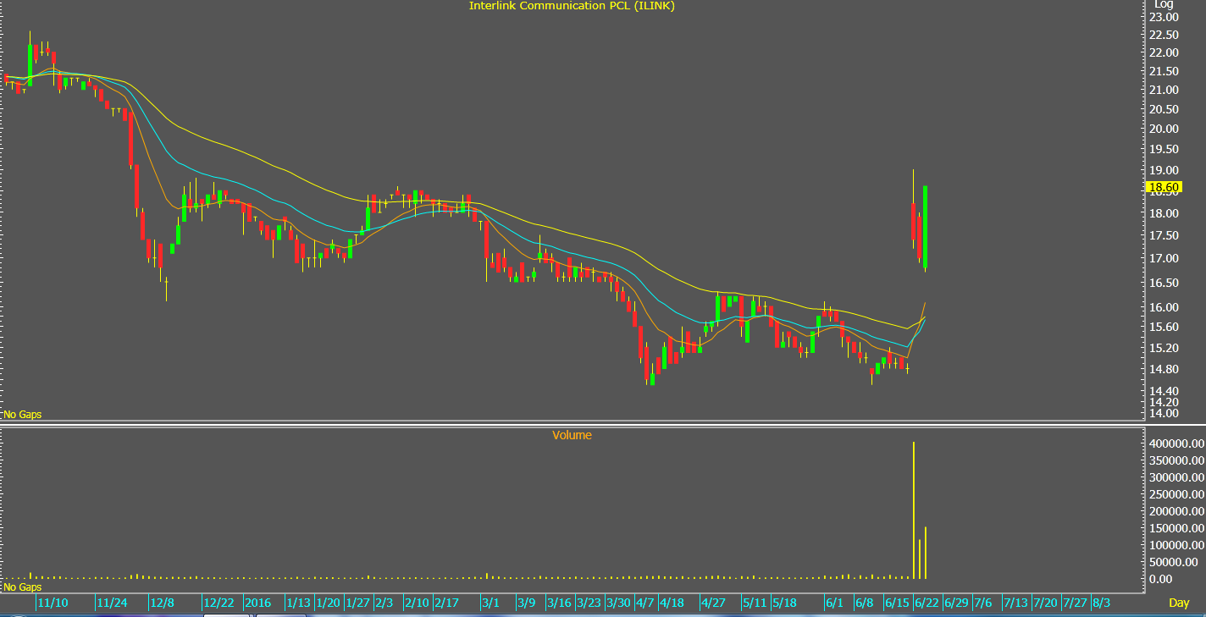
Task: Click the 22.50 price axis label
Action: [1164, 35]
